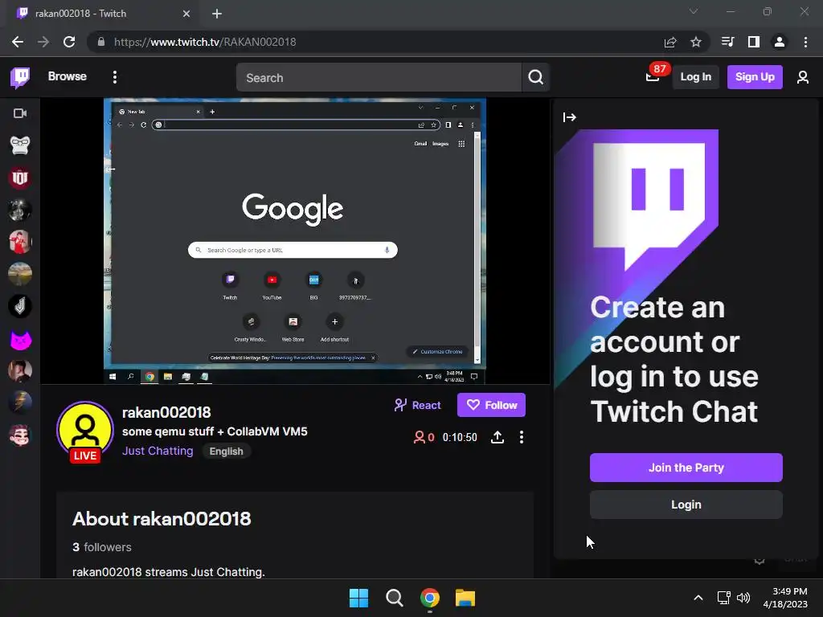Click the magnifier search button
This screenshot has width=823, height=617.
click(x=535, y=78)
